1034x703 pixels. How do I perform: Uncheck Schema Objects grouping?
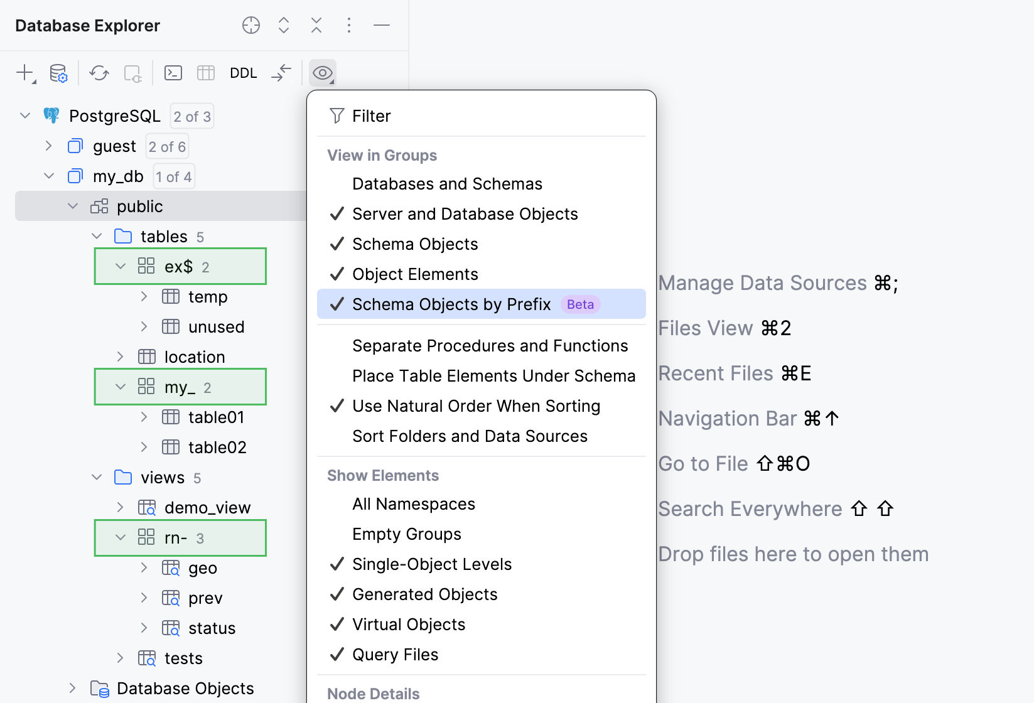pos(482,244)
